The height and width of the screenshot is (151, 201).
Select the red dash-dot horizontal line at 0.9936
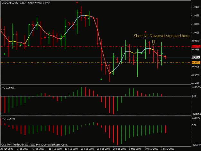click(x=96, y=46)
